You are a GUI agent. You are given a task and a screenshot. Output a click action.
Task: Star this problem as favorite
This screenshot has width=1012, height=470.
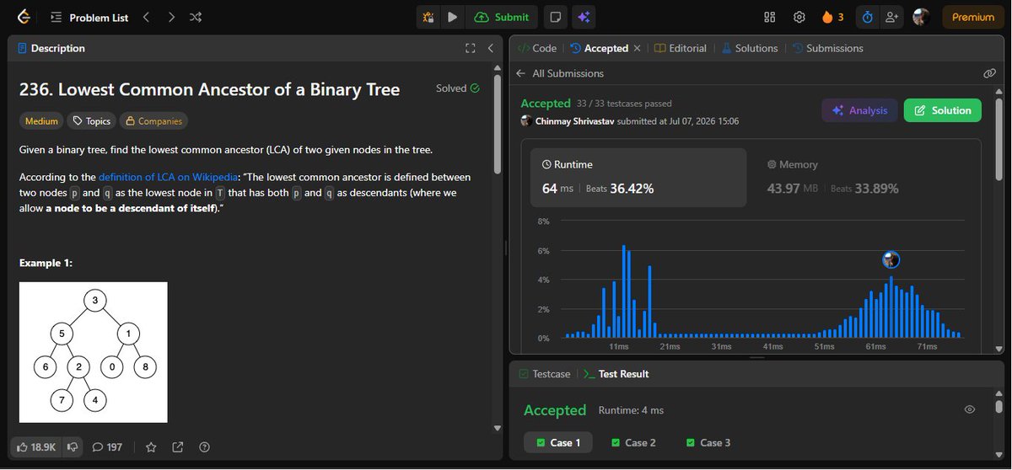pos(151,446)
